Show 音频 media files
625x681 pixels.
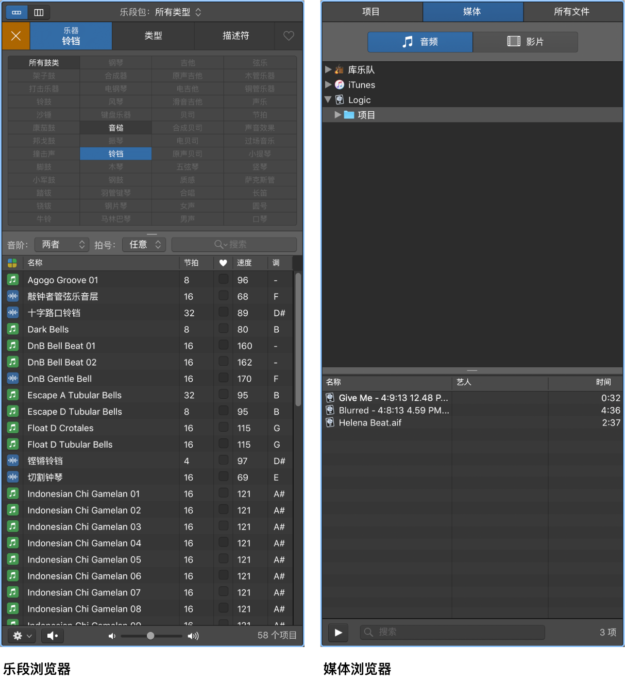(x=420, y=42)
